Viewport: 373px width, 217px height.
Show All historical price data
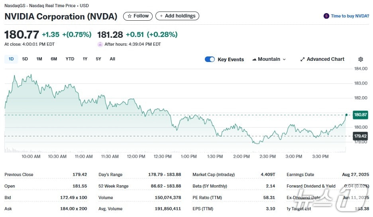(112, 59)
